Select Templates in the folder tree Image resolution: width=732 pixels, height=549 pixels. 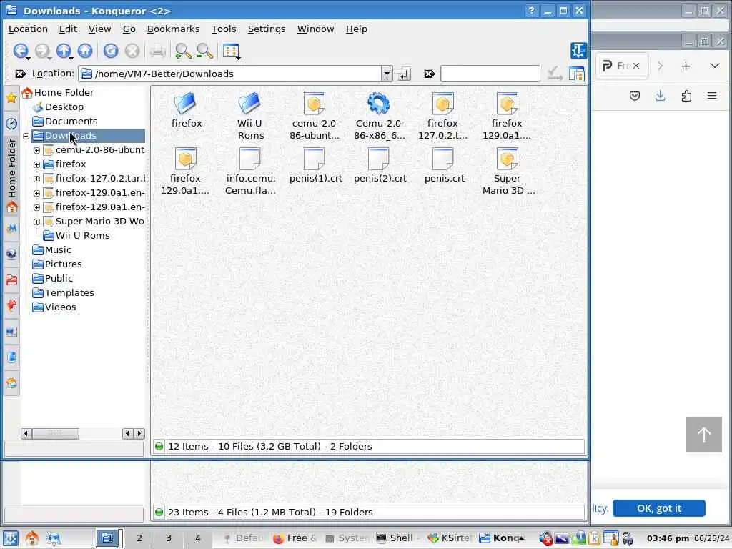click(69, 292)
